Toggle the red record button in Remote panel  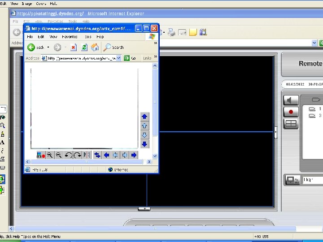[291, 112]
